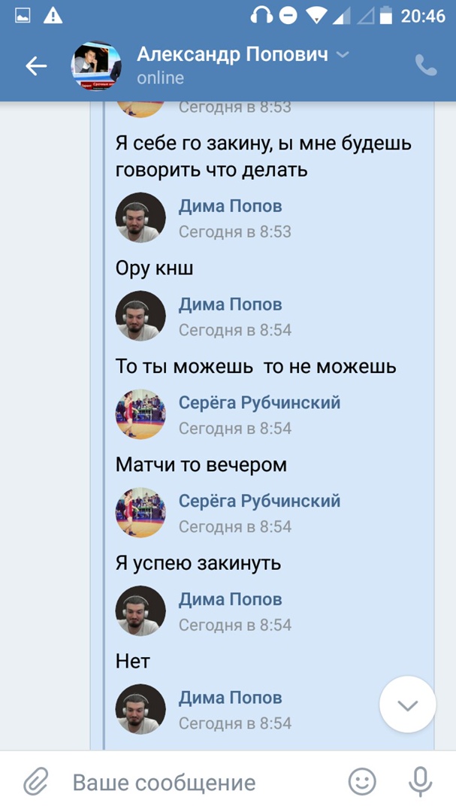Tap the warning triangle in status bar
Screen dimensions: 456x812
(53, 14)
